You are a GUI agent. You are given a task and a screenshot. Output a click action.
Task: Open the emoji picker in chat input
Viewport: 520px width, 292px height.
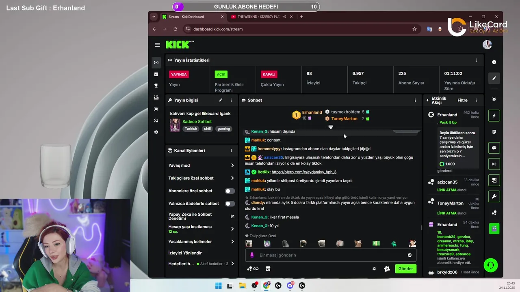coord(409,255)
